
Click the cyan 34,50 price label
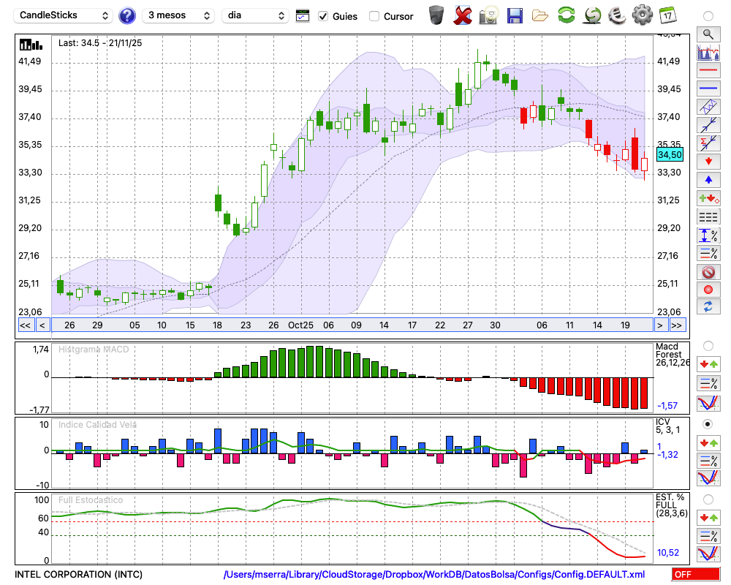pos(670,154)
